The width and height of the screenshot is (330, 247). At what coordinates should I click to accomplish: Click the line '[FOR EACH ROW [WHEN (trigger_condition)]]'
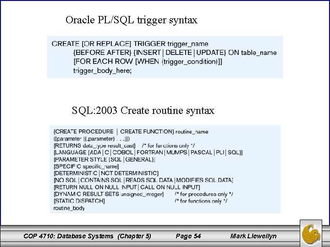click(x=148, y=62)
